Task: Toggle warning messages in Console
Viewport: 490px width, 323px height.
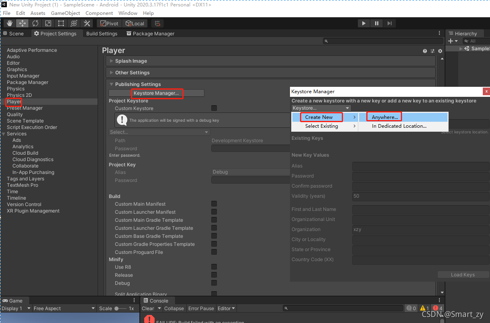Action: [425, 309]
